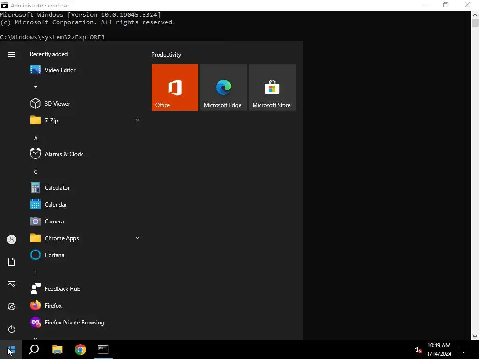Click the Power button icon

[x=12, y=329]
